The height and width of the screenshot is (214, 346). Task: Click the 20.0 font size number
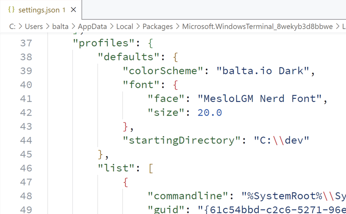209,113
